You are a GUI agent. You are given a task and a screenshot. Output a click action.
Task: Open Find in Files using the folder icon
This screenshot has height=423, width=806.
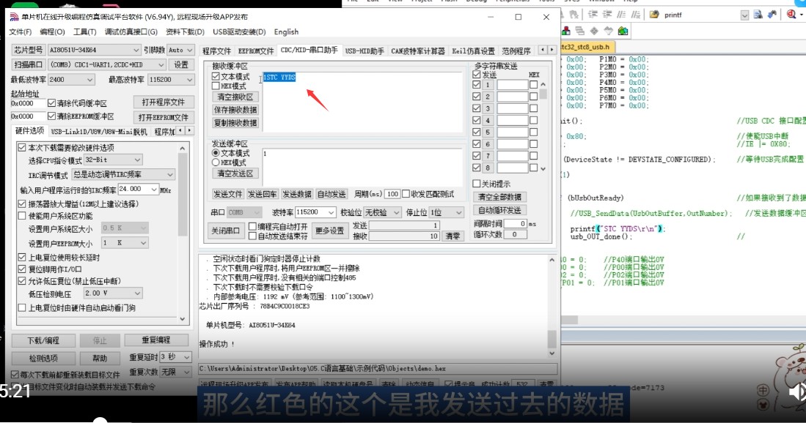tap(653, 14)
